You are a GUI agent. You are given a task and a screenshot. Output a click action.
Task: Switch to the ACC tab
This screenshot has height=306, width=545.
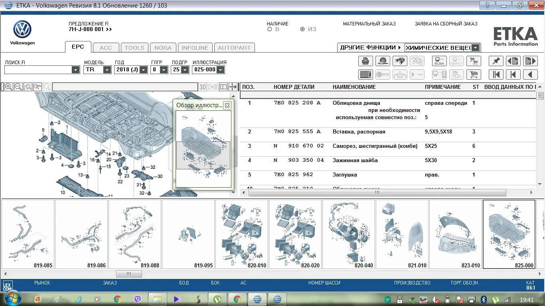[x=106, y=48]
